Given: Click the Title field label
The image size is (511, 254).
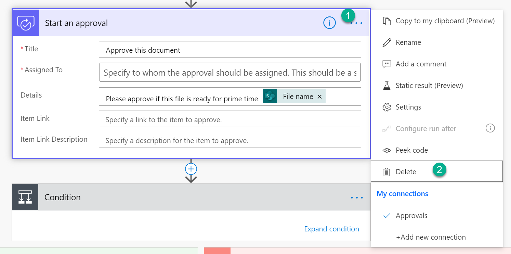Looking at the screenshot, I should [x=31, y=49].
